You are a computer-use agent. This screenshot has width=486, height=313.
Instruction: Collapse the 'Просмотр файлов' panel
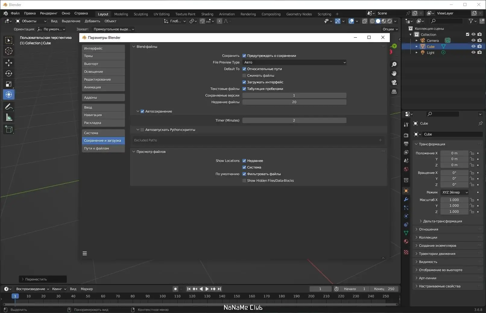click(x=134, y=152)
